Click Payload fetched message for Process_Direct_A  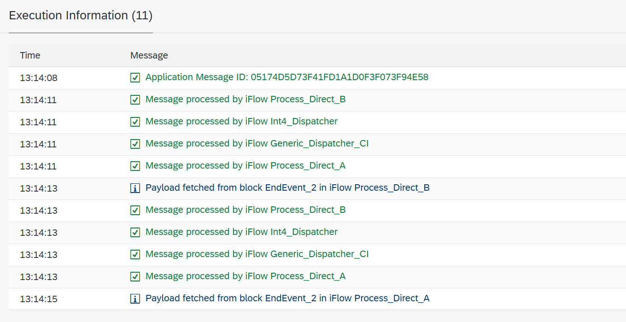tap(287, 299)
